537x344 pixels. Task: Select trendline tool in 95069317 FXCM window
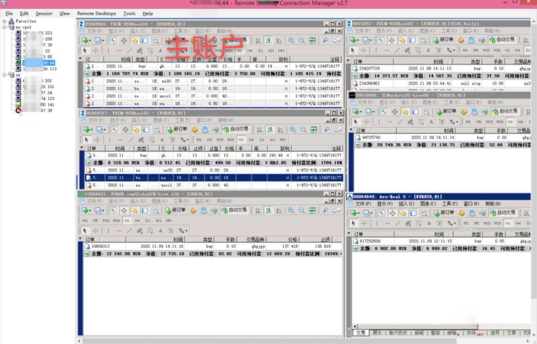coord(131,140)
